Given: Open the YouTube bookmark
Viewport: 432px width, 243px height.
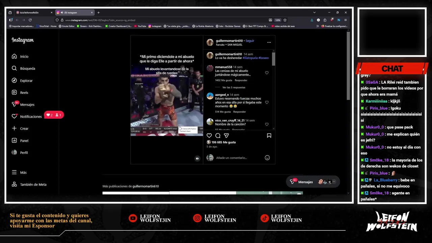Looking at the screenshot, I should click(x=140, y=26).
